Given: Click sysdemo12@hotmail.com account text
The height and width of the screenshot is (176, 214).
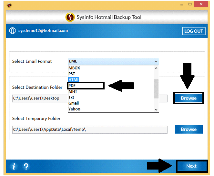Looking at the screenshot, I should click(43, 31).
